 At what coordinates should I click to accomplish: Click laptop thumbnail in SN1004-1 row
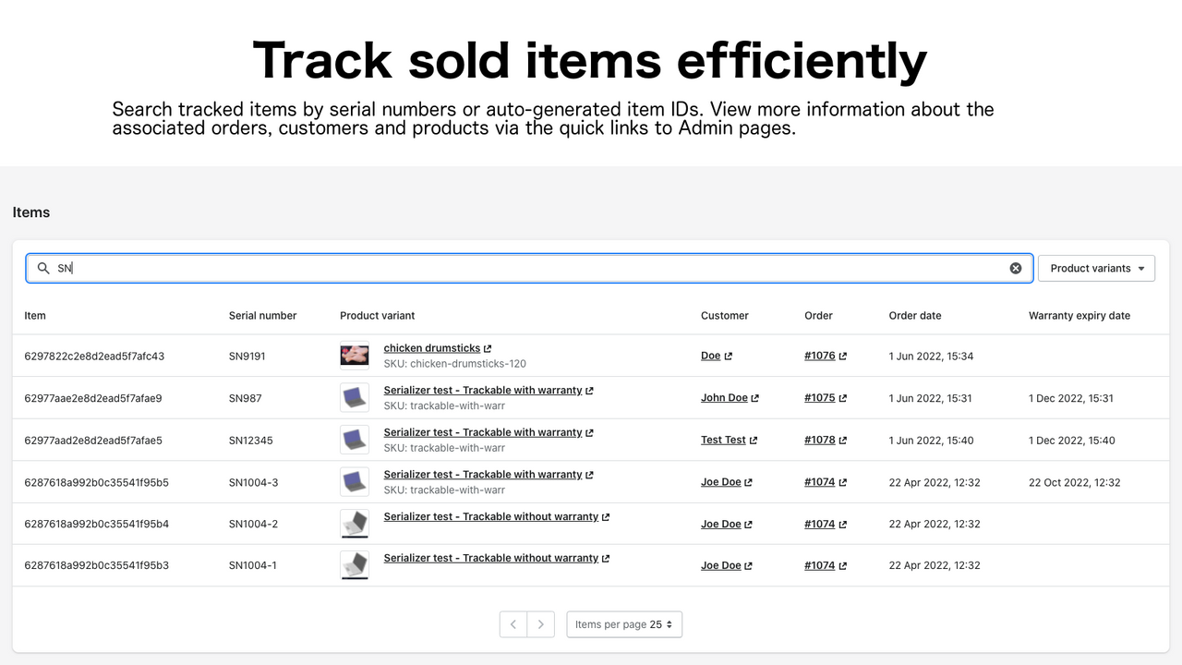click(355, 565)
